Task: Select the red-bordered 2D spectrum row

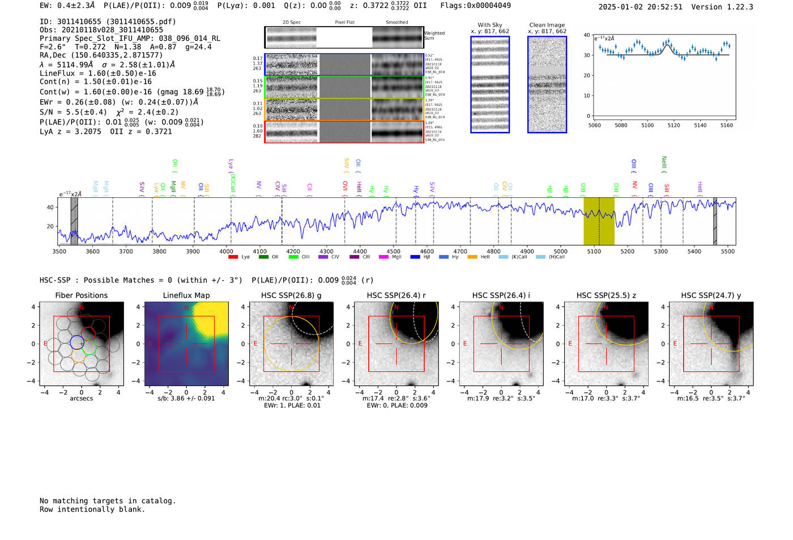Action: pos(344,132)
